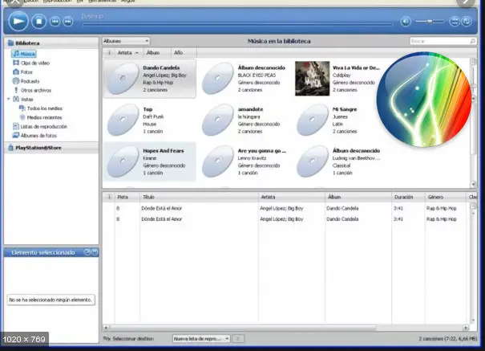485x351 pixels.
Task: Open the Nueva lista de reproducción dropdown
Action: coord(201,339)
